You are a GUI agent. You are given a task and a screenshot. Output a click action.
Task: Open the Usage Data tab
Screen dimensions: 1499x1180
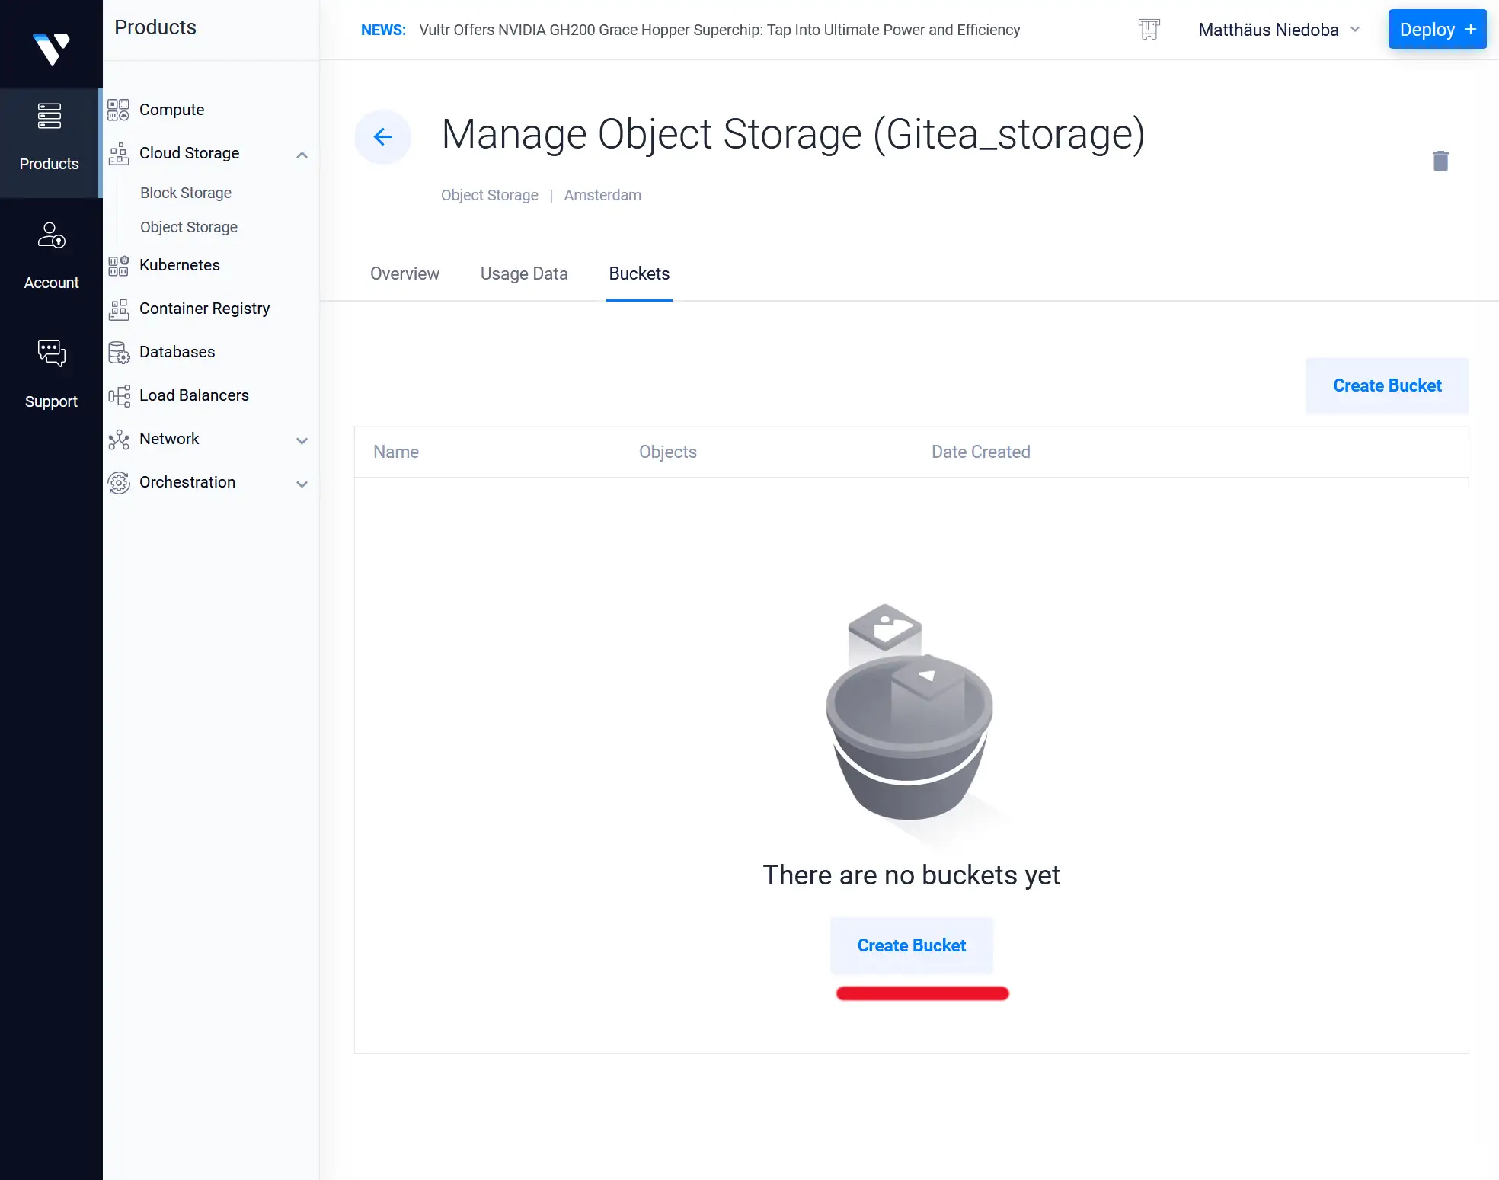tap(524, 273)
